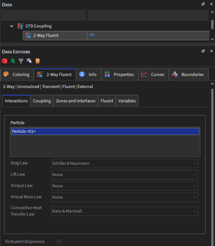This screenshot has width=215, height=246.
Task: Click the CFD Coupling tree icon
Action: pos(20,26)
